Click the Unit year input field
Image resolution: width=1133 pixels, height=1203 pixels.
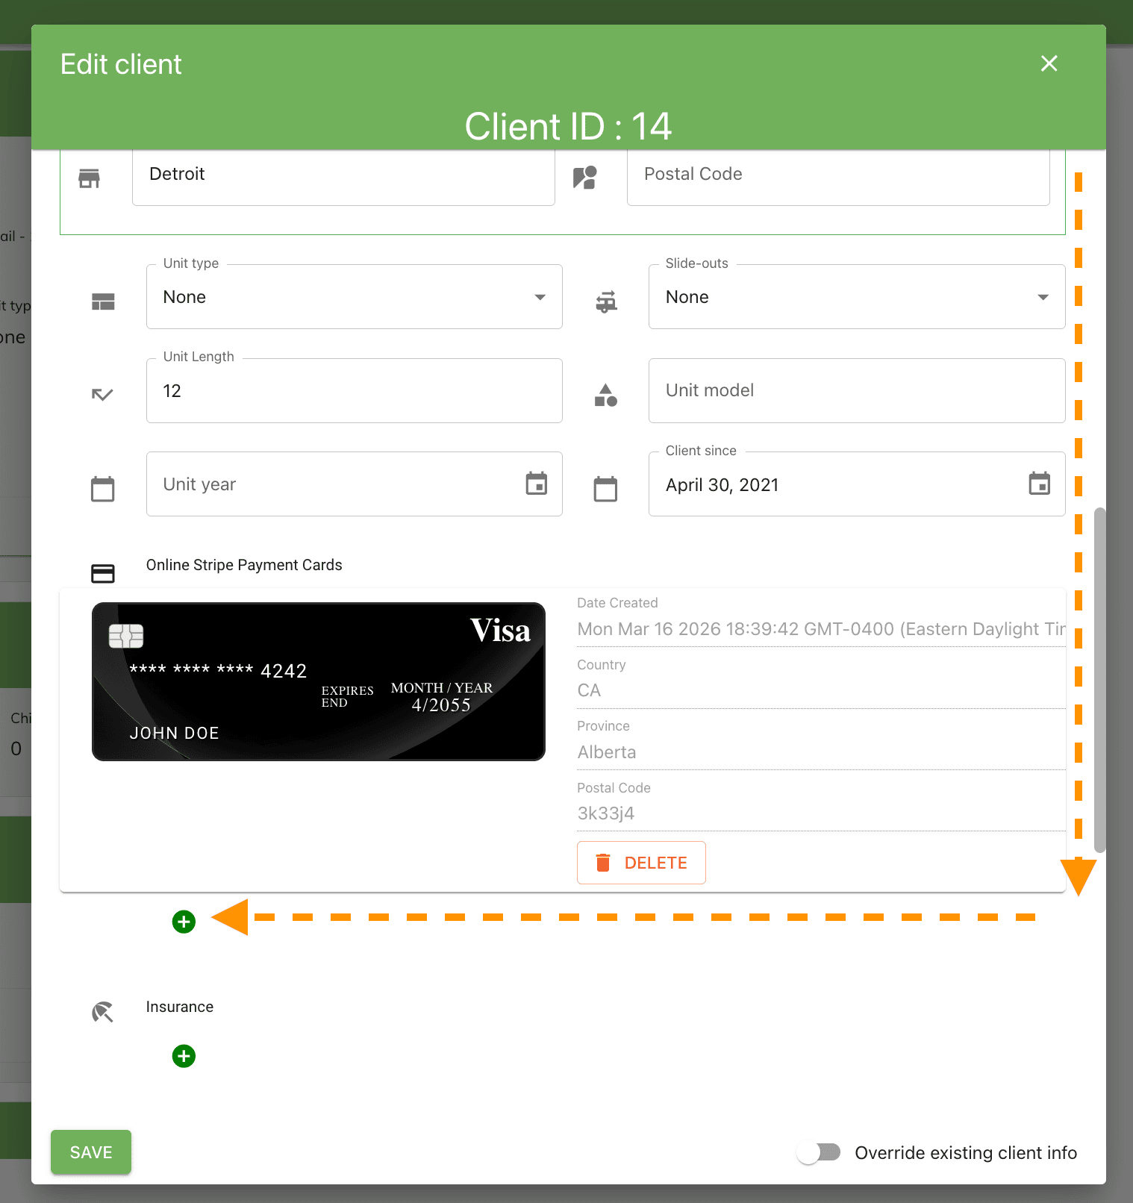355,484
